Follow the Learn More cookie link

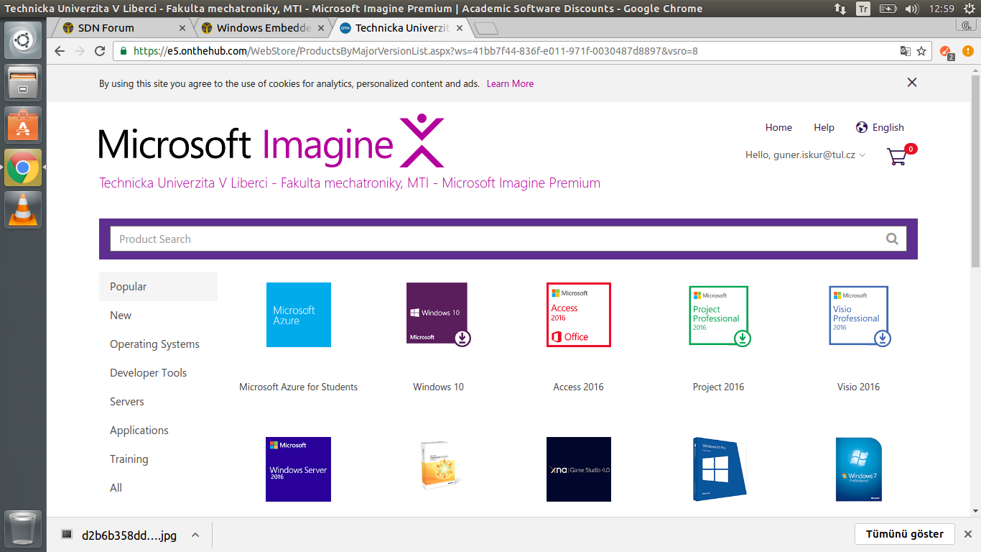coord(510,83)
